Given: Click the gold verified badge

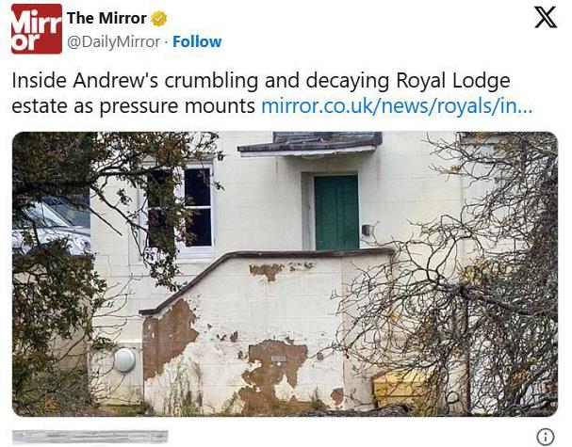Looking at the screenshot, I should tap(159, 19).
